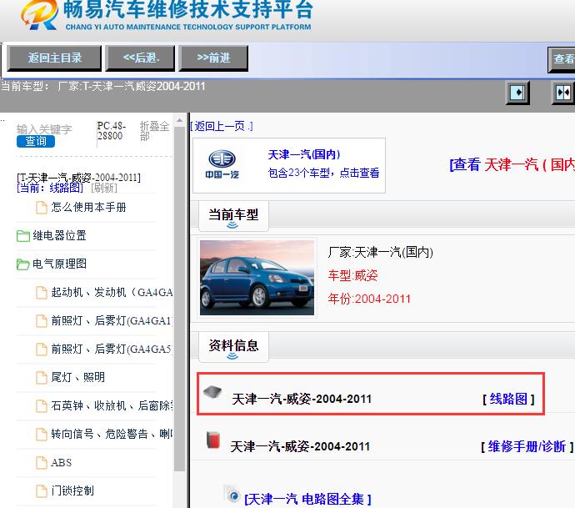Click the left panel scrollbar up arrow
Screen dimensions: 575x508
coord(179,120)
